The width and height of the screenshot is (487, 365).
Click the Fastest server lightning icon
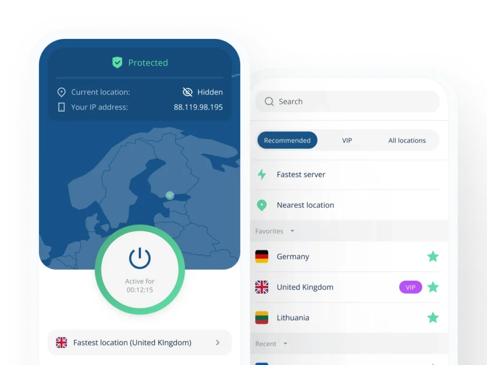coord(262,174)
